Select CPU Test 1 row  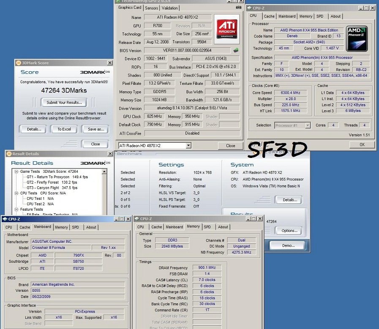pyautogui.click(x=40, y=198)
